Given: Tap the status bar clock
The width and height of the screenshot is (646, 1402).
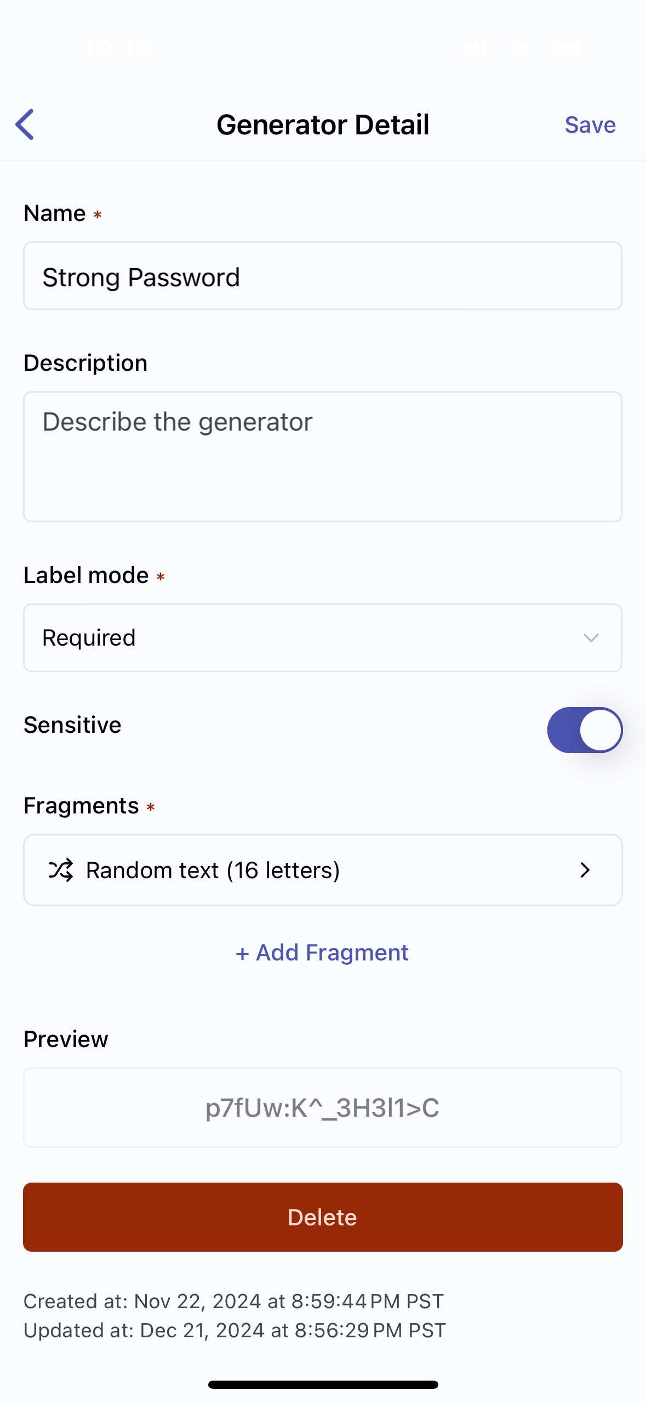Looking at the screenshot, I should (118, 49).
